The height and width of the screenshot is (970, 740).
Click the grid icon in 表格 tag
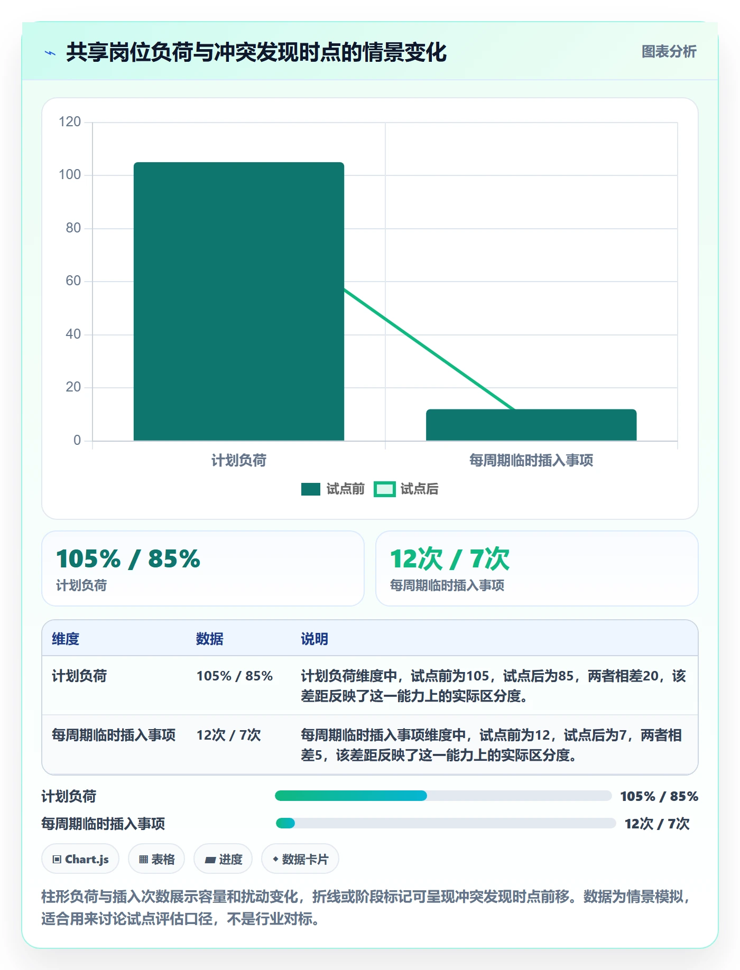click(x=143, y=860)
